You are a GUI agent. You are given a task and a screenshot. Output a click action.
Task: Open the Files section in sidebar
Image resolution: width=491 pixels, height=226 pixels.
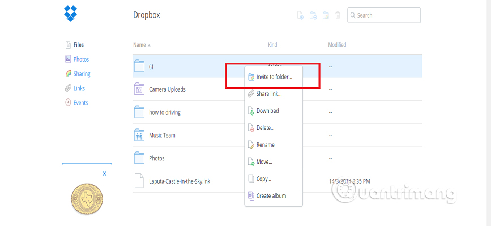pyautogui.click(x=79, y=45)
